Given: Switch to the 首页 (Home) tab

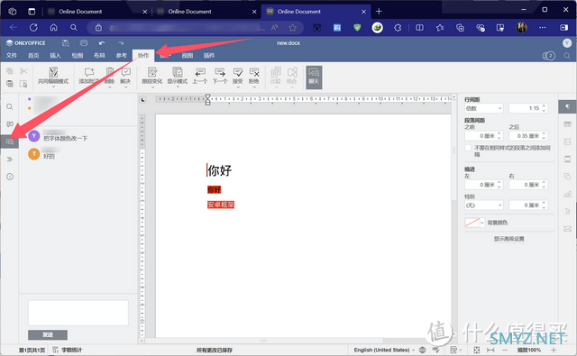Looking at the screenshot, I should [x=33, y=56].
